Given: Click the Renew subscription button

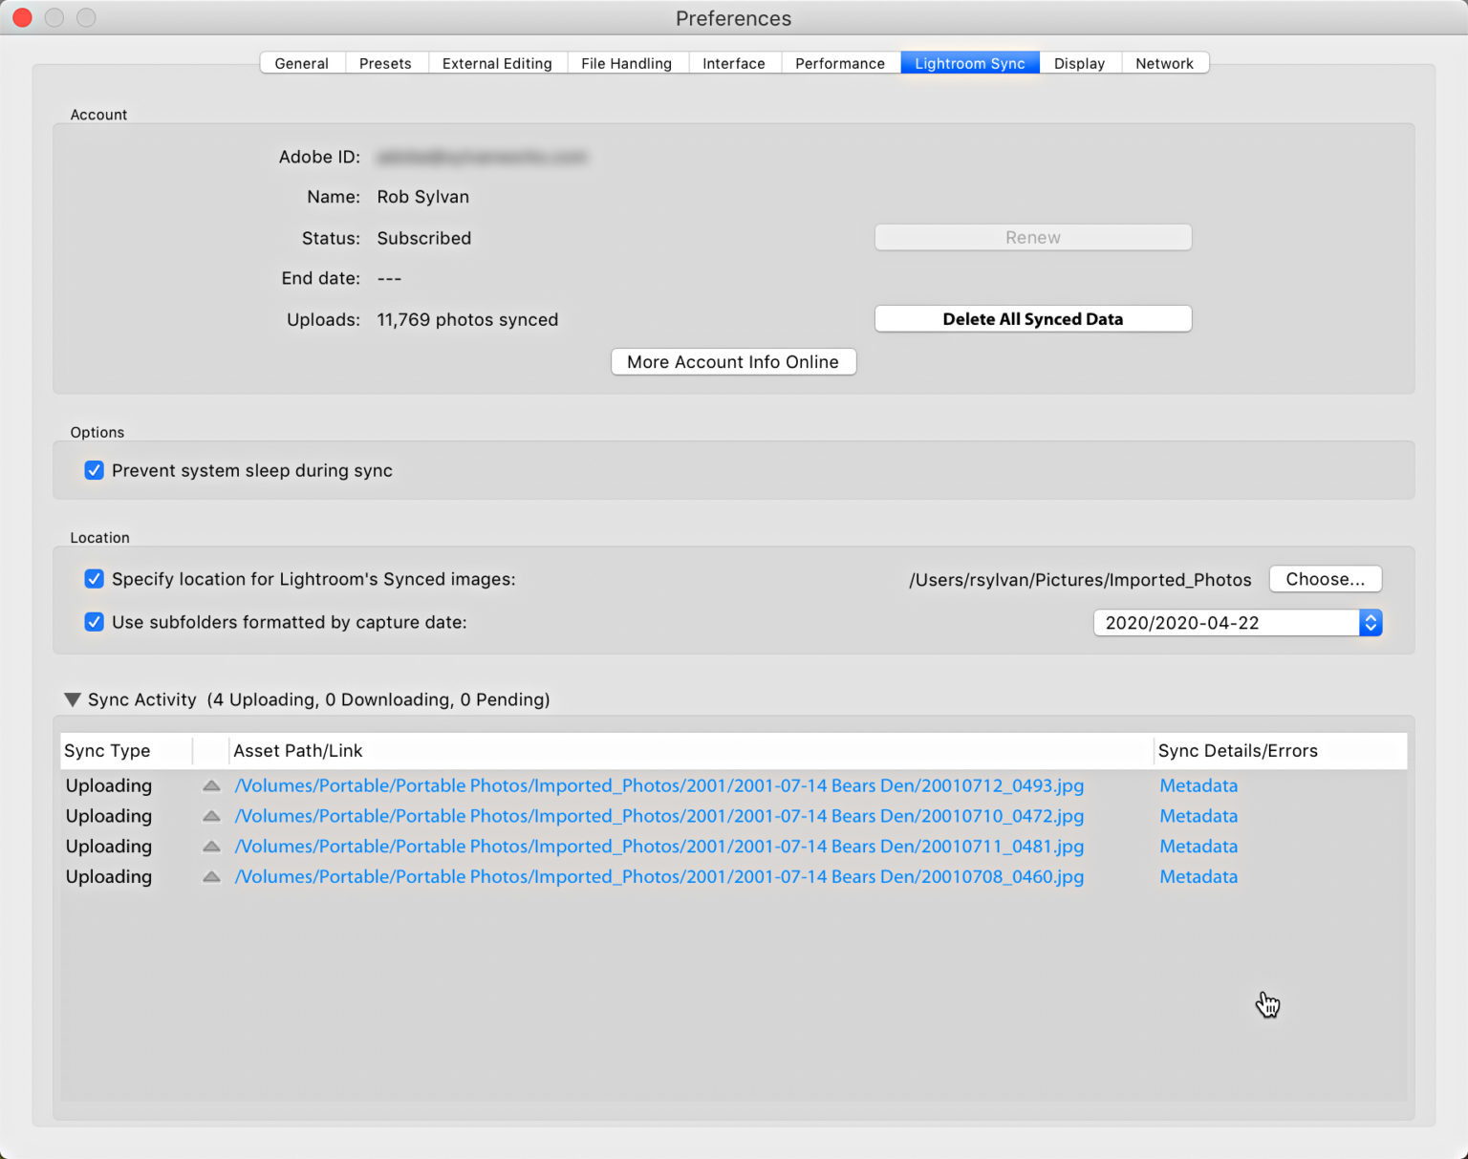Looking at the screenshot, I should 1033,238.
